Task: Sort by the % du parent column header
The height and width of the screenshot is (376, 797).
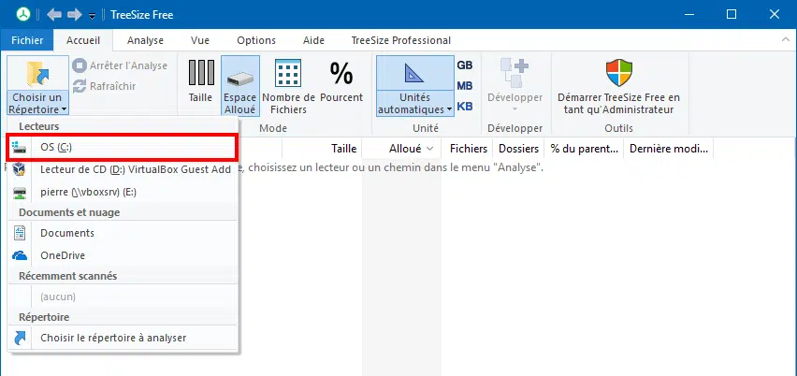Action: coord(584,149)
